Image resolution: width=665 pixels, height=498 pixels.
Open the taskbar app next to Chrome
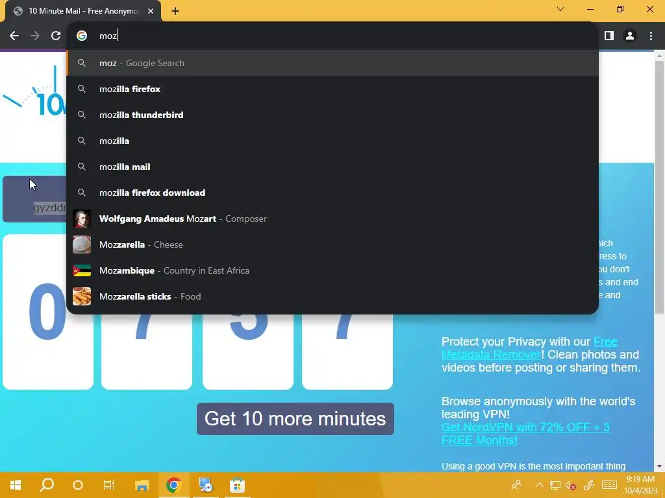[x=205, y=485]
